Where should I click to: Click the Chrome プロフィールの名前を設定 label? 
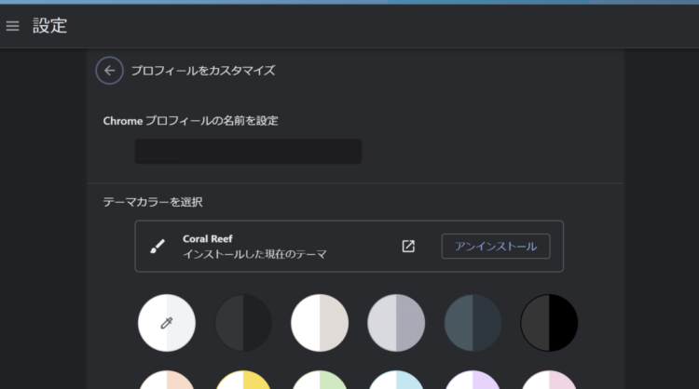[190, 121]
